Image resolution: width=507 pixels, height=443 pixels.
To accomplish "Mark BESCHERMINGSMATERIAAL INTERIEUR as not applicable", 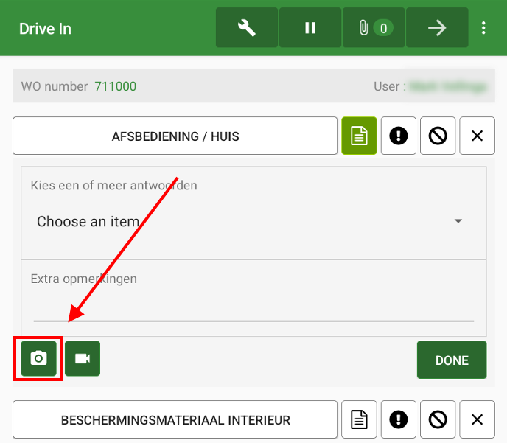I will coord(438,420).
